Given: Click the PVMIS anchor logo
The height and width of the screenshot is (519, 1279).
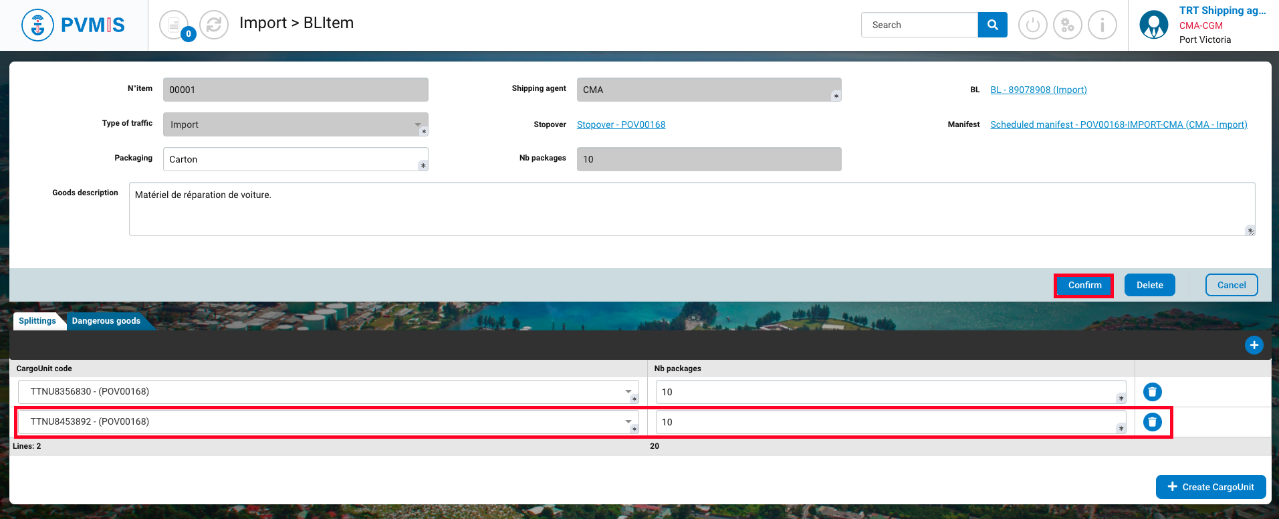Looking at the screenshot, I should coord(38,25).
